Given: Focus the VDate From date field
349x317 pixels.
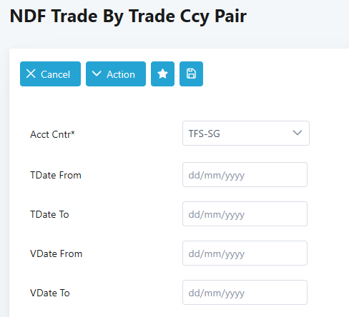Looking at the screenshot, I should pos(245,253).
